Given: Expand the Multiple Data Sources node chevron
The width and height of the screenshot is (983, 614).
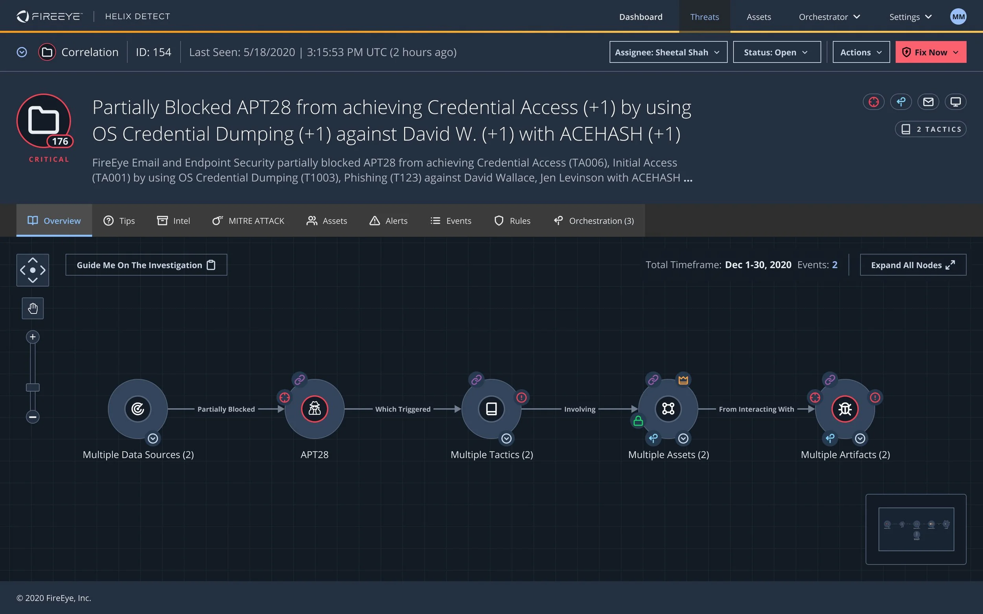Looking at the screenshot, I should pos(153,438).
